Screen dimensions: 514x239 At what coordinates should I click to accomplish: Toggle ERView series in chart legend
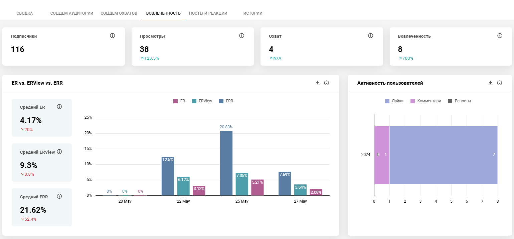click(x=202, y=101)
